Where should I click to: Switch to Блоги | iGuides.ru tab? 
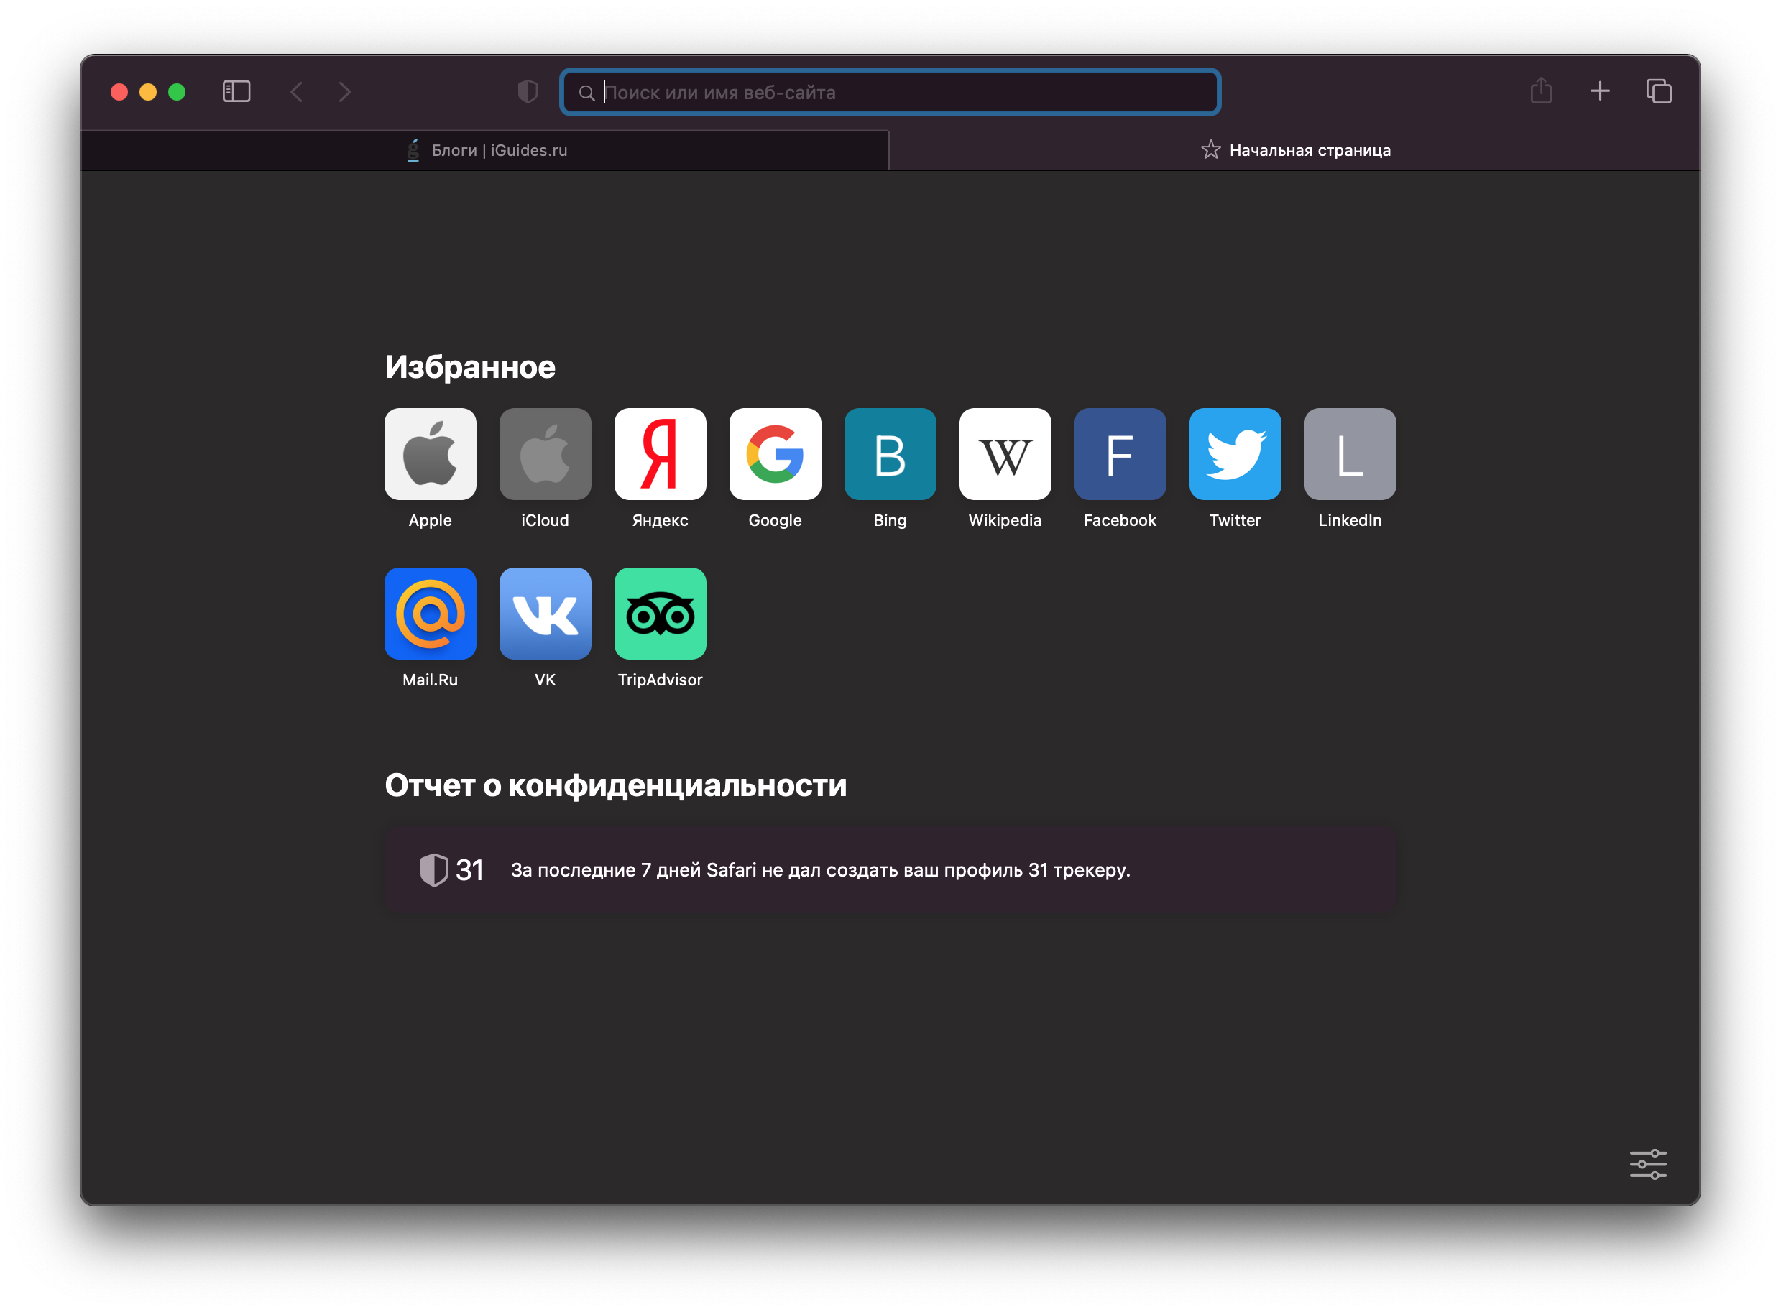point(485,151)
